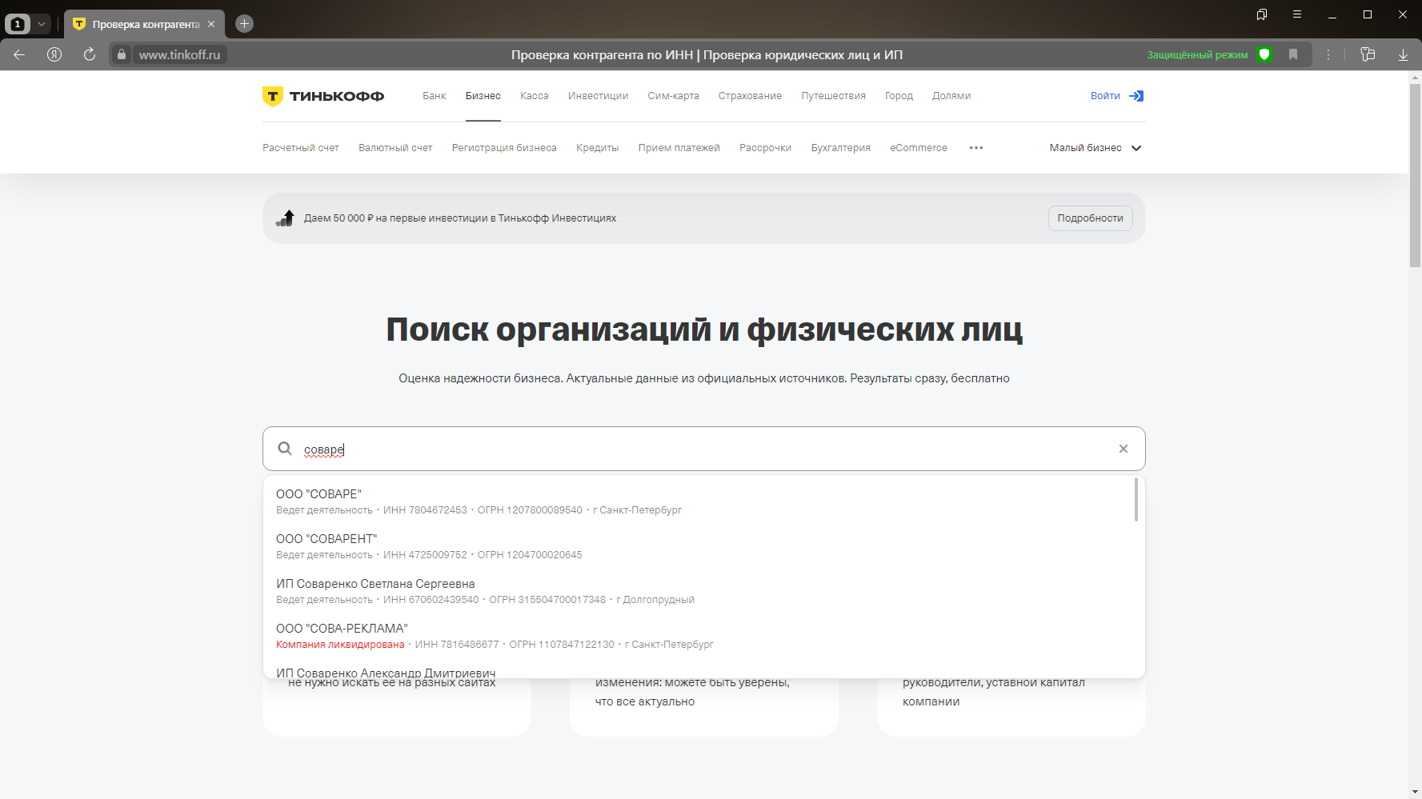The image size is (1422, 799).
Task: Click the Защищённый режим label
Action: [1197, 55]
